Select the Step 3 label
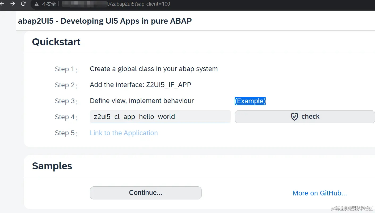Image resolution: width=375 pixels, height=213 pixels. click(66, 101)
